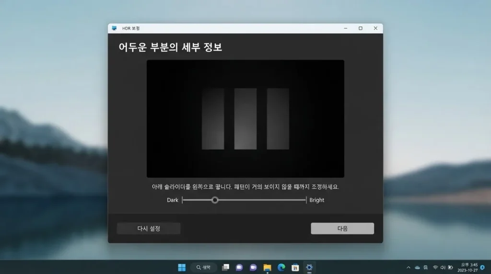Image resolution: width=491 pixels, height=274 pixels.
Task: Minimize the HDR 보정 window
Action: click(x=345, y=28)
